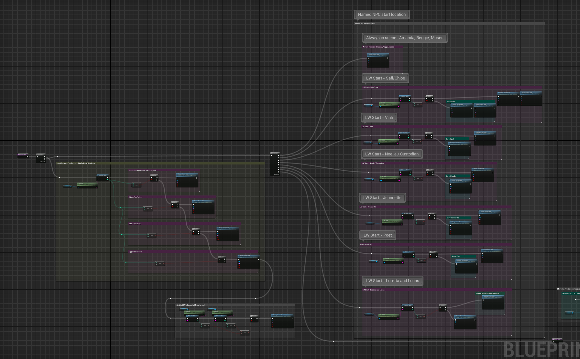Click the Branch node in LW Start - Poet
The image size is (580, 359).
pos(433,254)
